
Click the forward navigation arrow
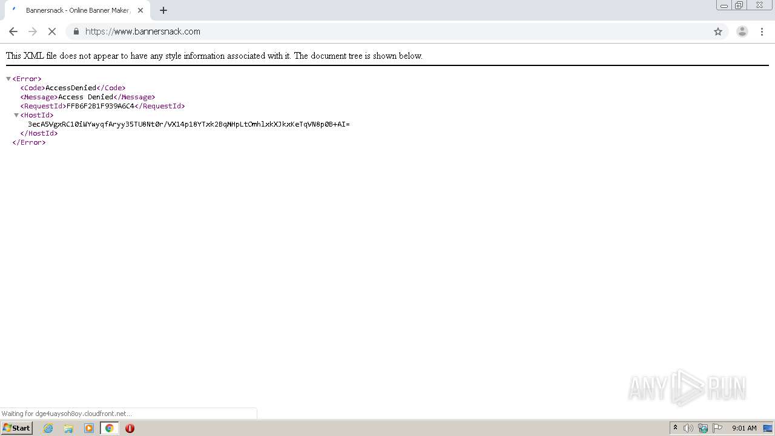[33, 31]
